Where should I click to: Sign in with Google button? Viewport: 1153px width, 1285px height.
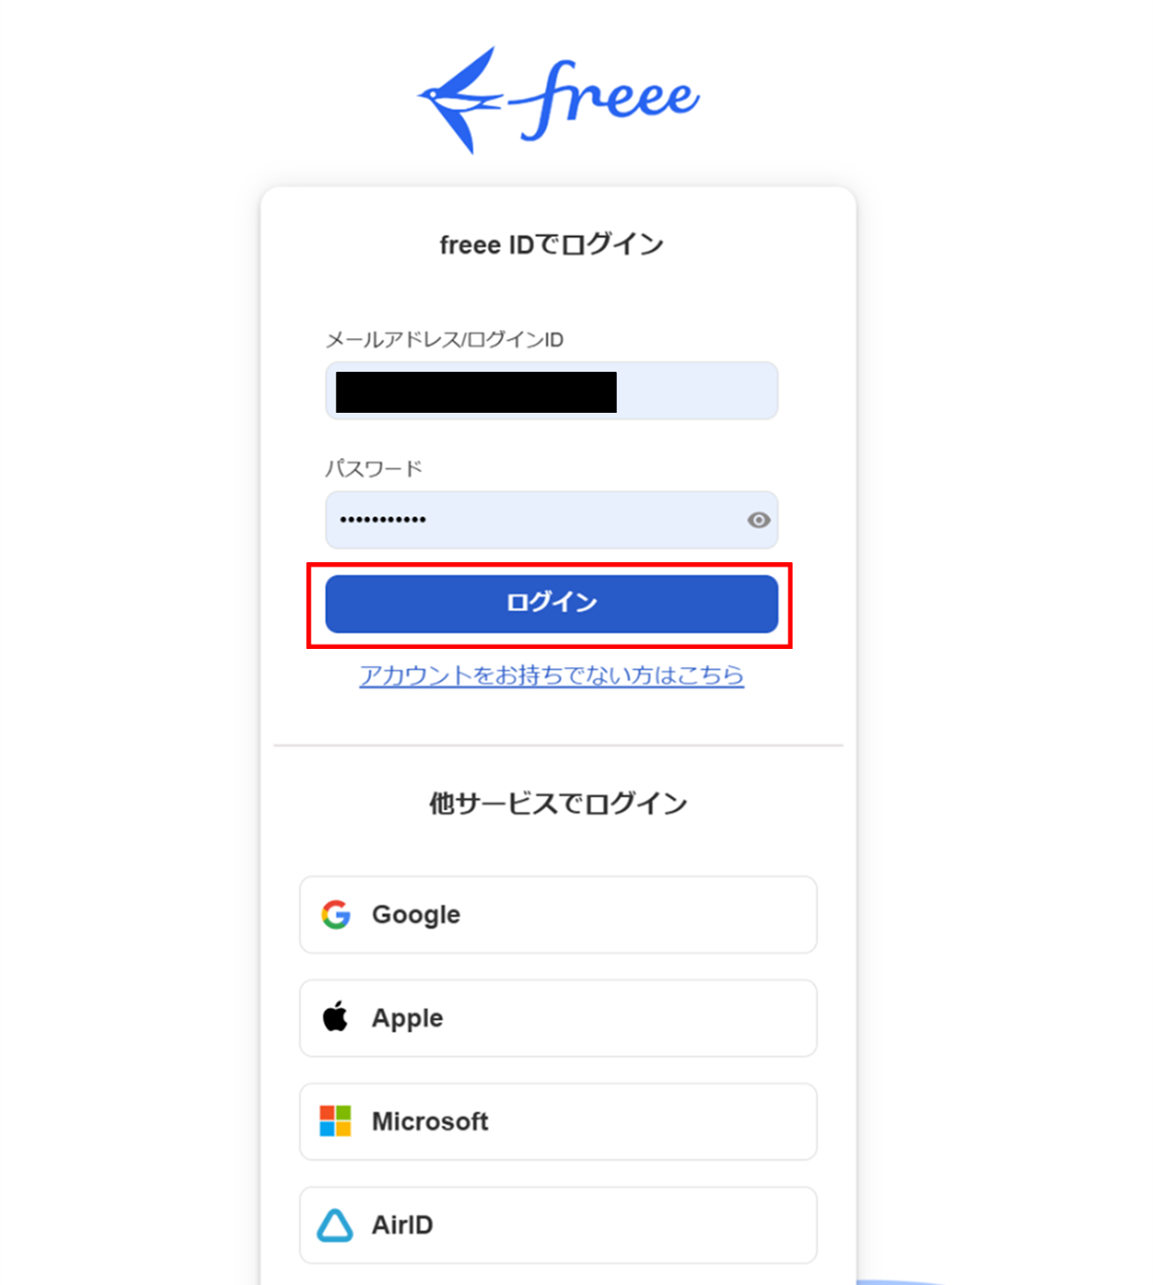tap(558, 915)
